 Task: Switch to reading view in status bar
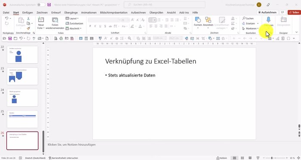tap(250, 158)
